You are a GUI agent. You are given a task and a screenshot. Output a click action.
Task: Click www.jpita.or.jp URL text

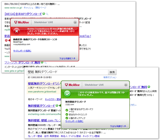(x=14, y=71)
